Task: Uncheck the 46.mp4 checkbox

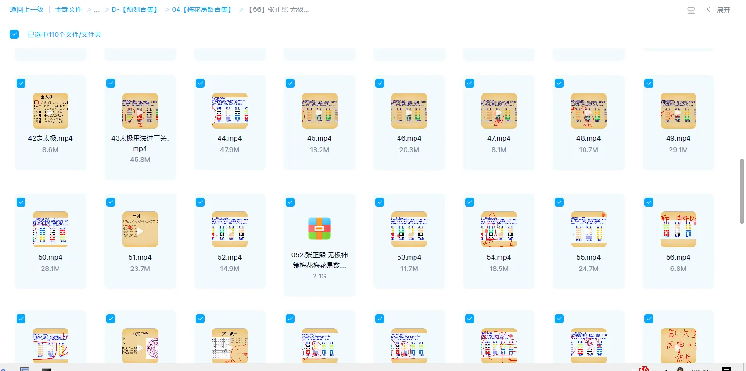Action: click(x=380, y=84)
